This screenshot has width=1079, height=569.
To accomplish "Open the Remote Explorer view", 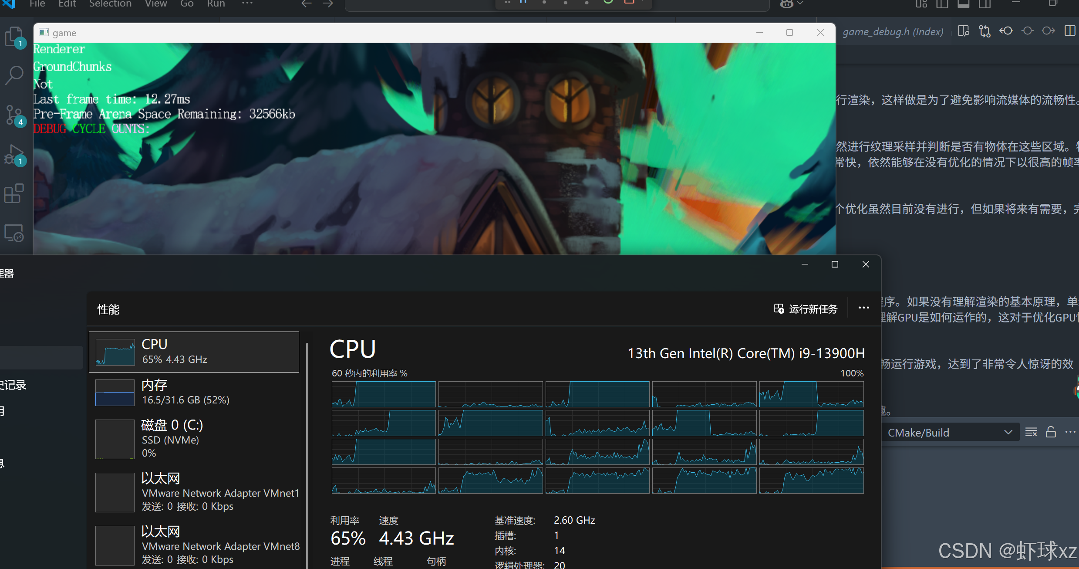I will (14, 233).
